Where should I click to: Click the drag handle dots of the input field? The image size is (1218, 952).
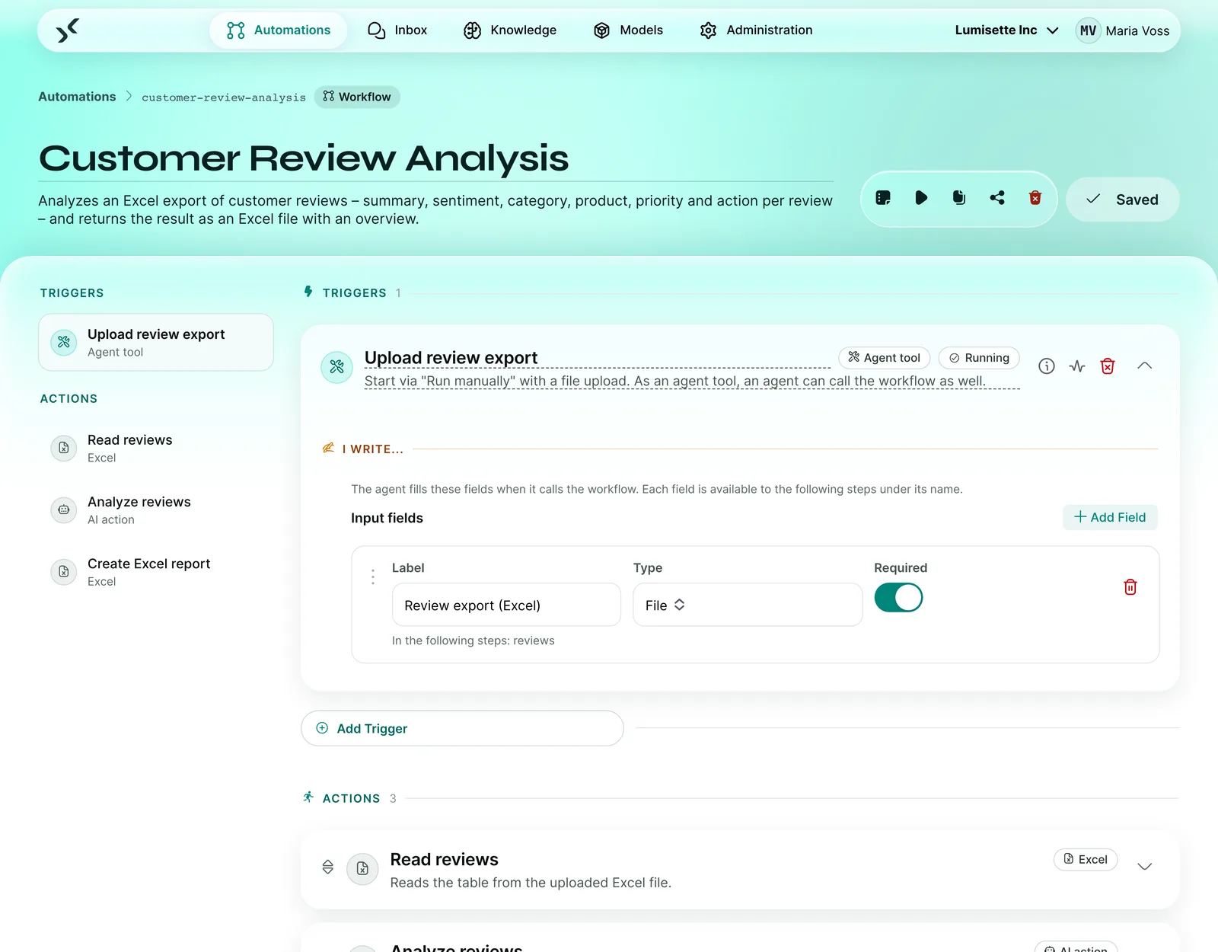373,577
